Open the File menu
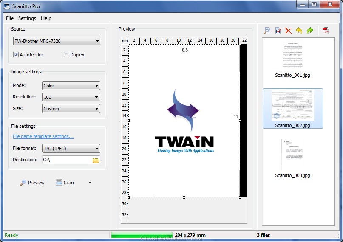 coord(10,18)
